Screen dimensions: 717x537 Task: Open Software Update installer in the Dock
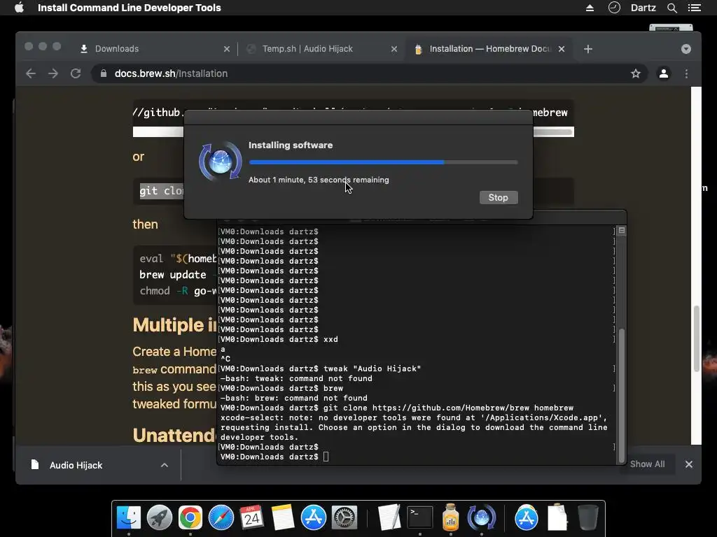(481, 517)
